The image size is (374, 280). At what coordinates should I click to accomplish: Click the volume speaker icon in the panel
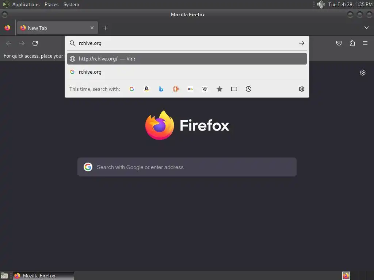tap(321, 4)
